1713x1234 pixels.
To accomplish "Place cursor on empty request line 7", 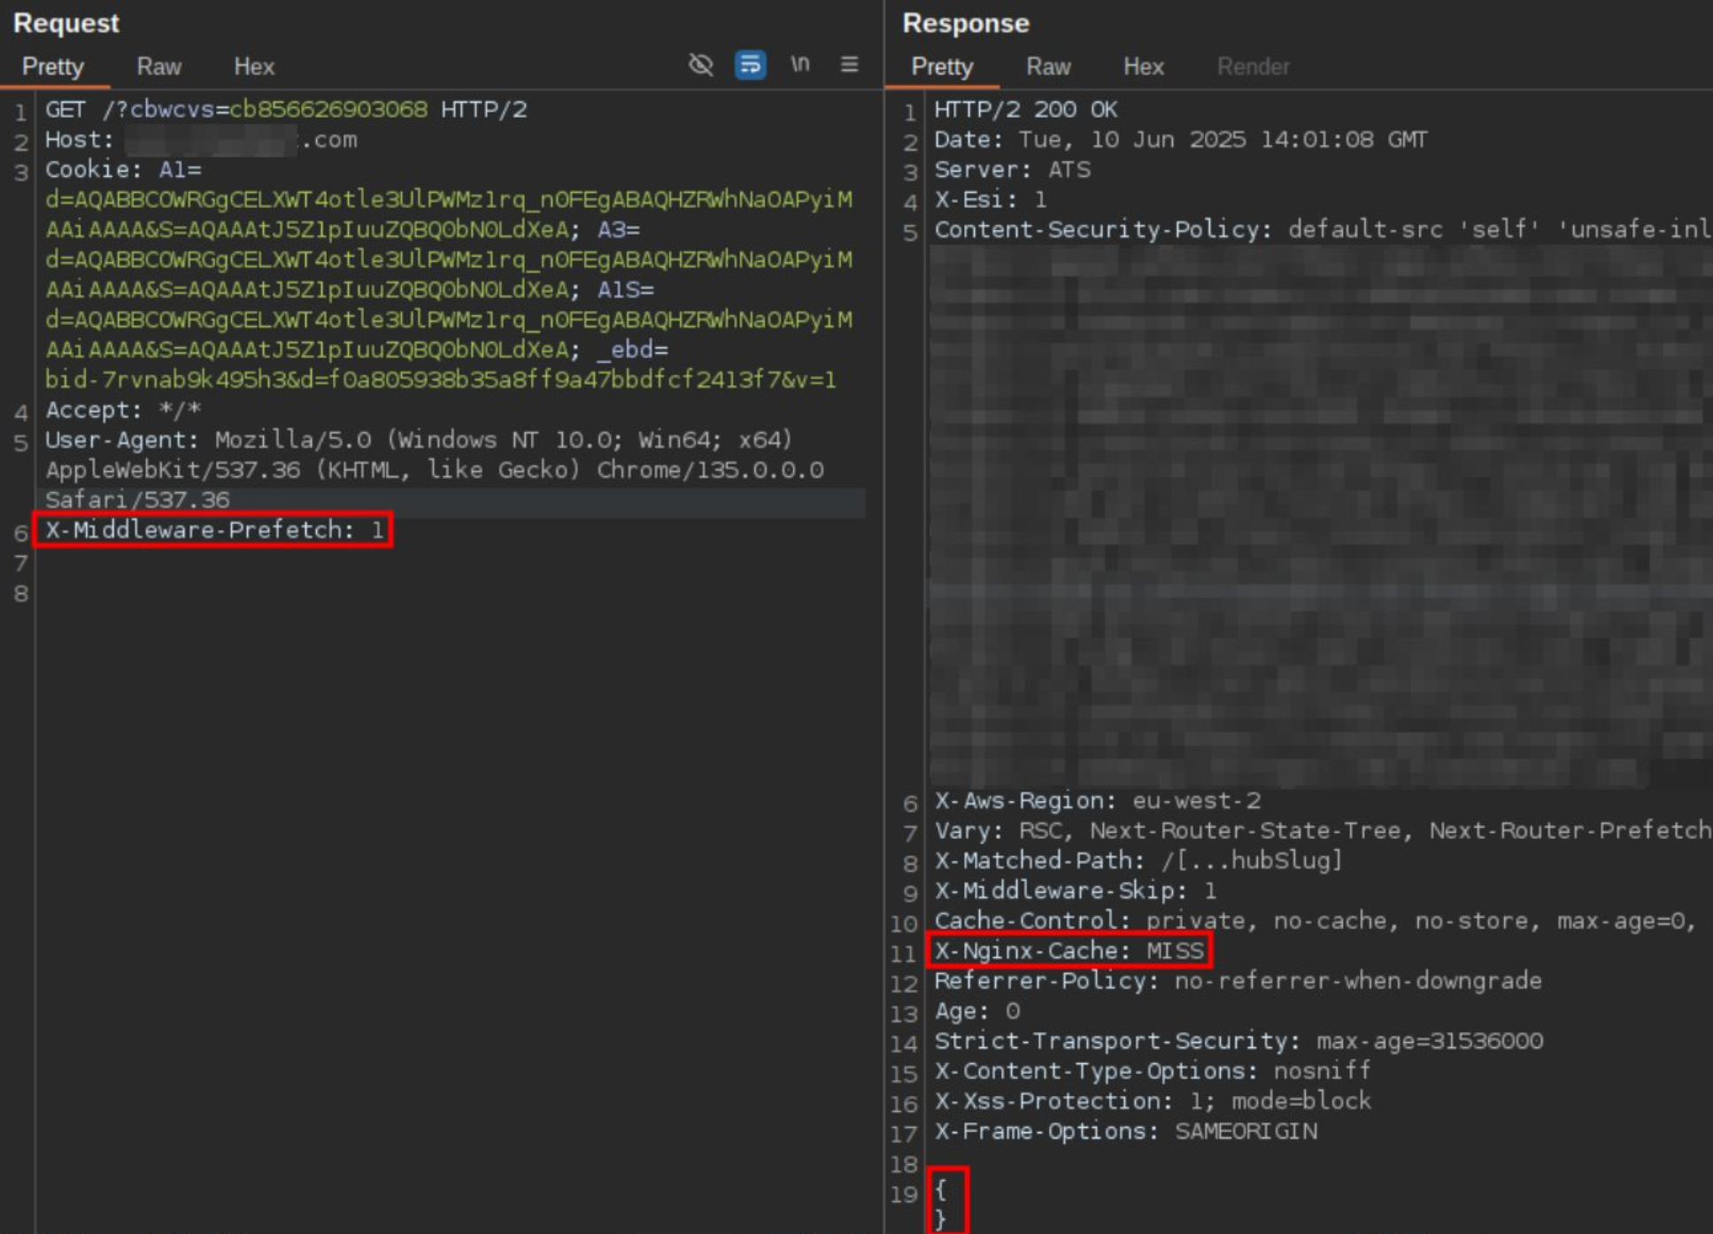I will point(450,563).
